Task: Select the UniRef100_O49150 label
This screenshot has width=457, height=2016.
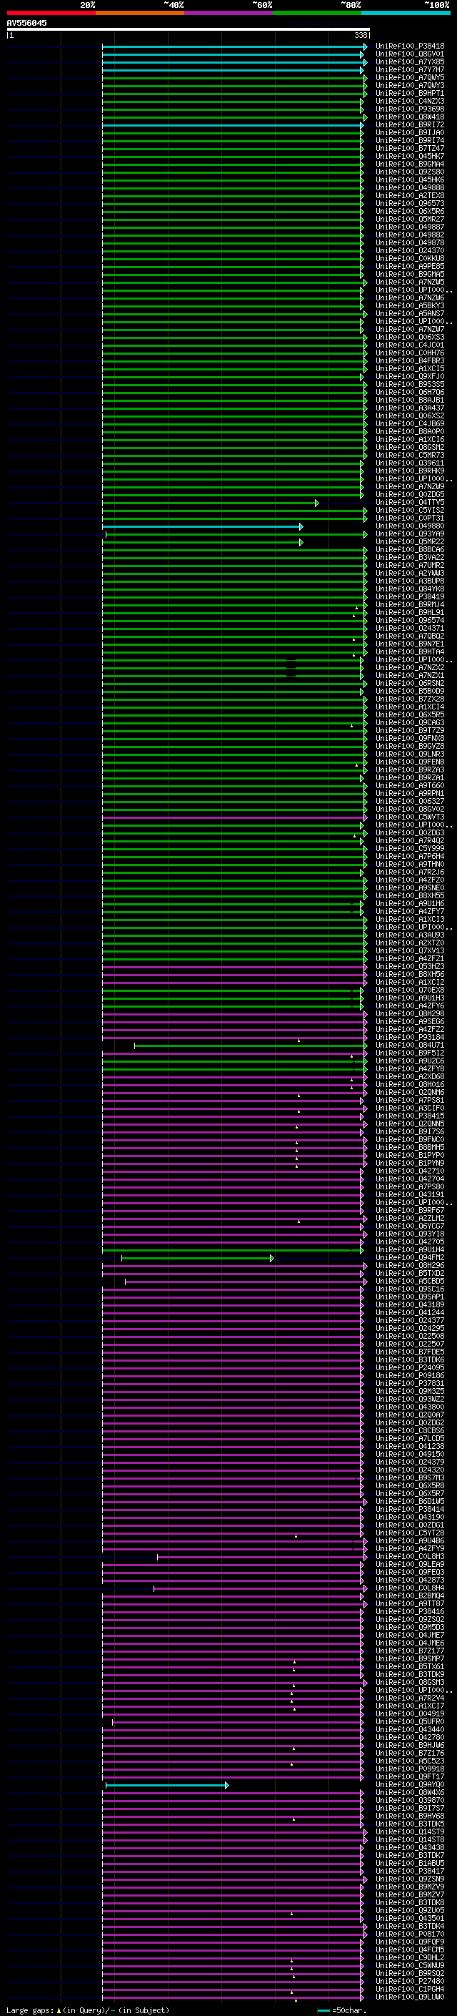Action: point(409,1454)
